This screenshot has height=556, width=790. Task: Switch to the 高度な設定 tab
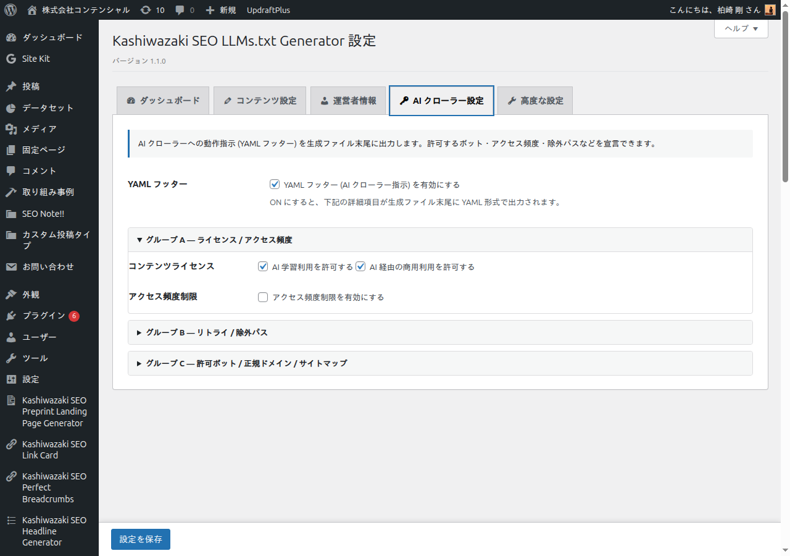pos(535,101)
